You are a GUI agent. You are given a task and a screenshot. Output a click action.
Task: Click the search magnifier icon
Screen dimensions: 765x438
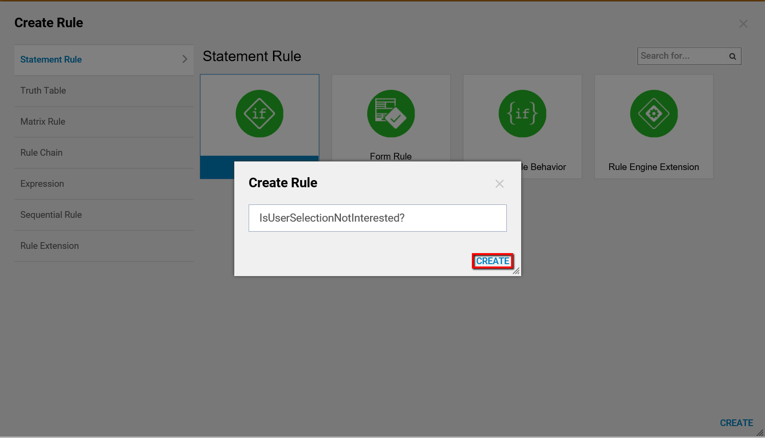click(x=732, y=56)
